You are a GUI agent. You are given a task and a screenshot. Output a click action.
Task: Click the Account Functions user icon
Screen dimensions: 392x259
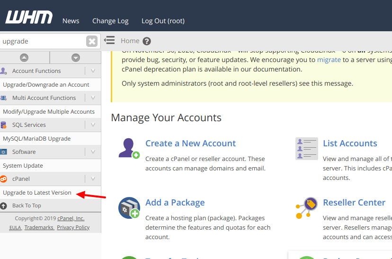click(x=3, y=71)
